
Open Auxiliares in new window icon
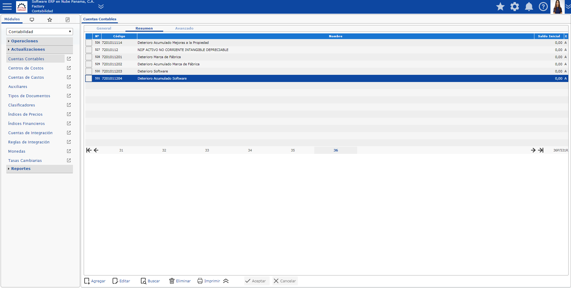[69, 86]
